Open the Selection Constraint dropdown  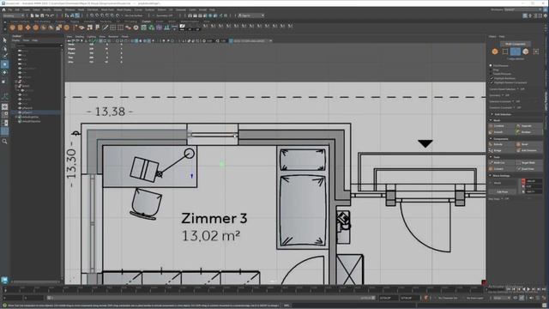(x=516, y=101)
